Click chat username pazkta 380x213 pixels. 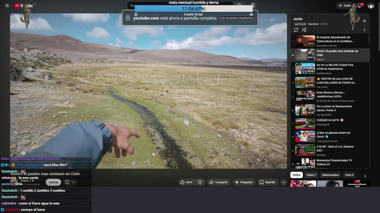coord(7,184)
